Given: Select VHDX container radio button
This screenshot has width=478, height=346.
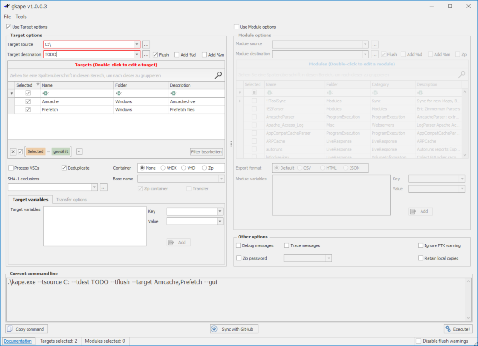Looking at the screenshot, I should coord(163,168).
